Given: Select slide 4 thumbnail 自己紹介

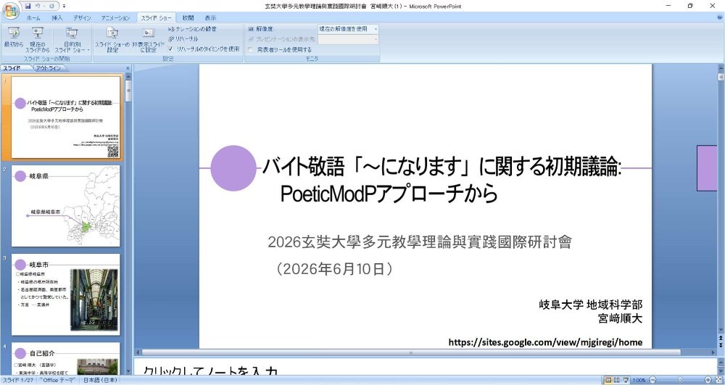Looking at the screenshot, I should coord(66,359).
